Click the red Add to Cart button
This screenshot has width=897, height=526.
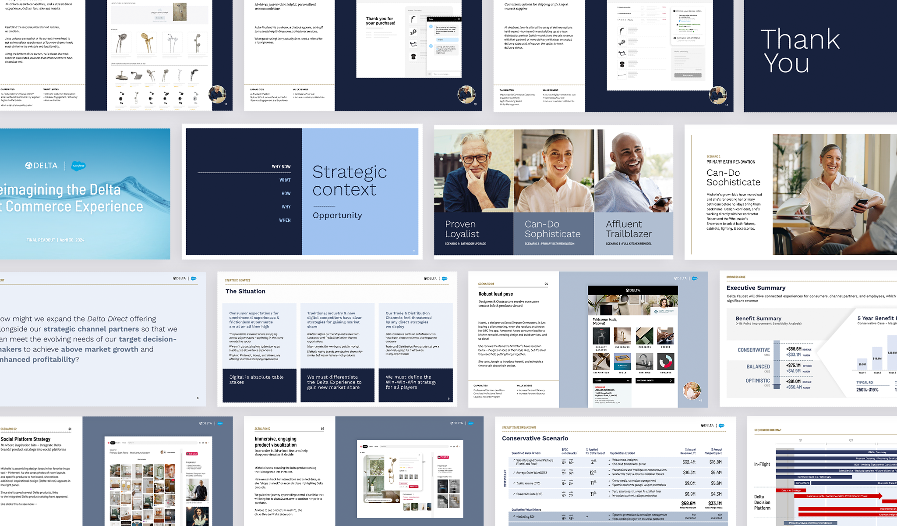click(413, 487)
